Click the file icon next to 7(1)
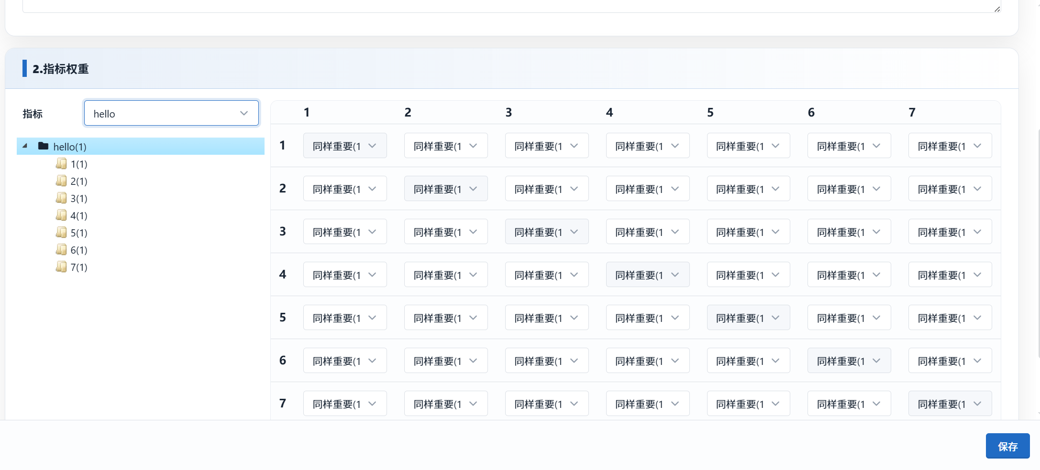The height and width of the screenshot is (470, 1040). pos(61,267)
